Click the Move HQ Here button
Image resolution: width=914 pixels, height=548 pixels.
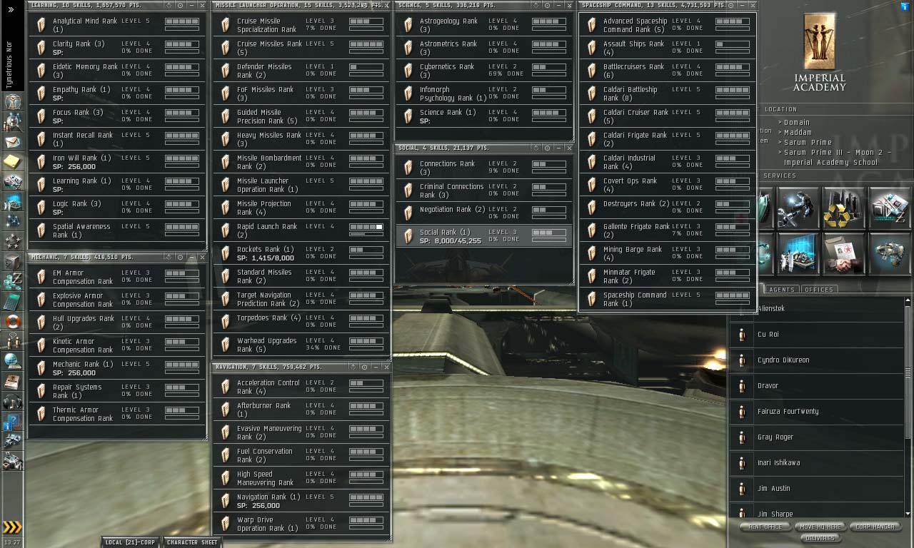click(820, 527)
